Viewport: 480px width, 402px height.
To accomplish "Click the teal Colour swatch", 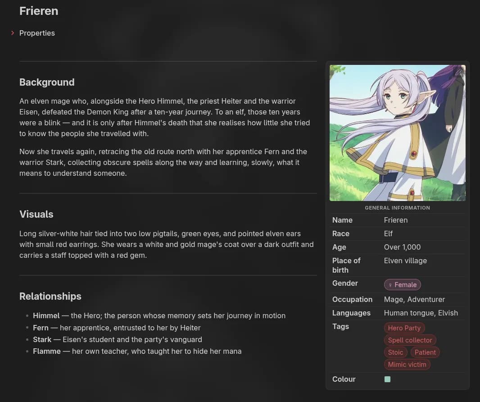I will click(387, 379).
